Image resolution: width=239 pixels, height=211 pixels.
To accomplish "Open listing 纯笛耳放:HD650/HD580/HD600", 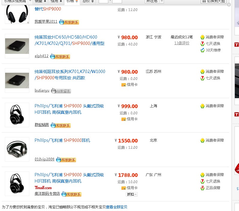I will 69,40.
